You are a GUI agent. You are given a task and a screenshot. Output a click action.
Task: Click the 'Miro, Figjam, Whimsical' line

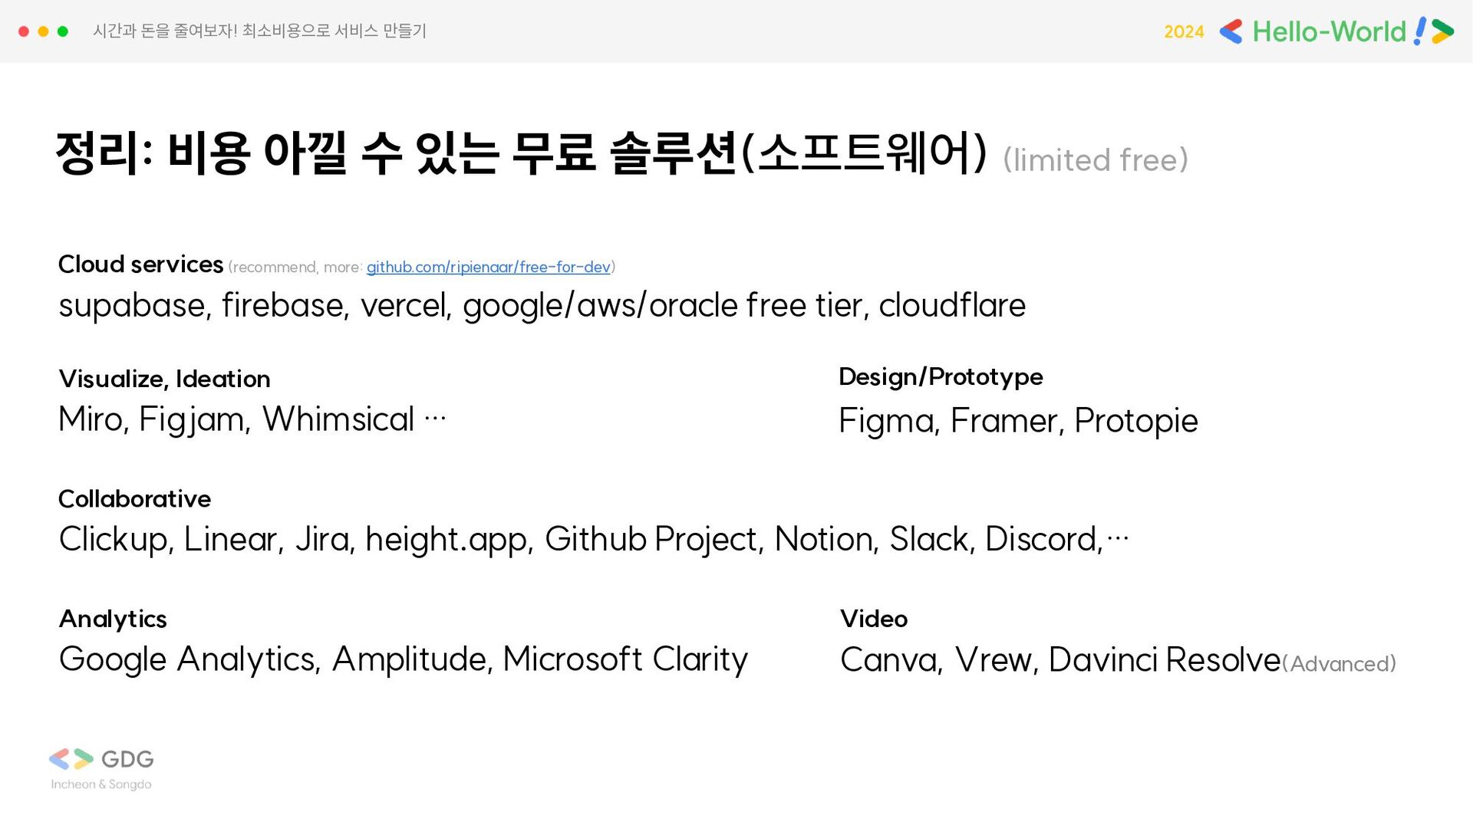click(x=252, y=419)
